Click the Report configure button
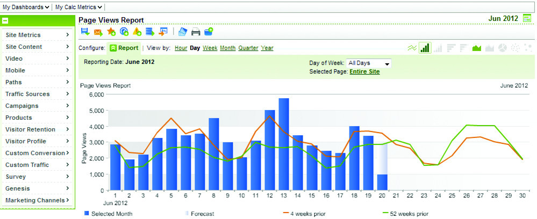Viewport: 537px width, 219px height. (124, 48)
